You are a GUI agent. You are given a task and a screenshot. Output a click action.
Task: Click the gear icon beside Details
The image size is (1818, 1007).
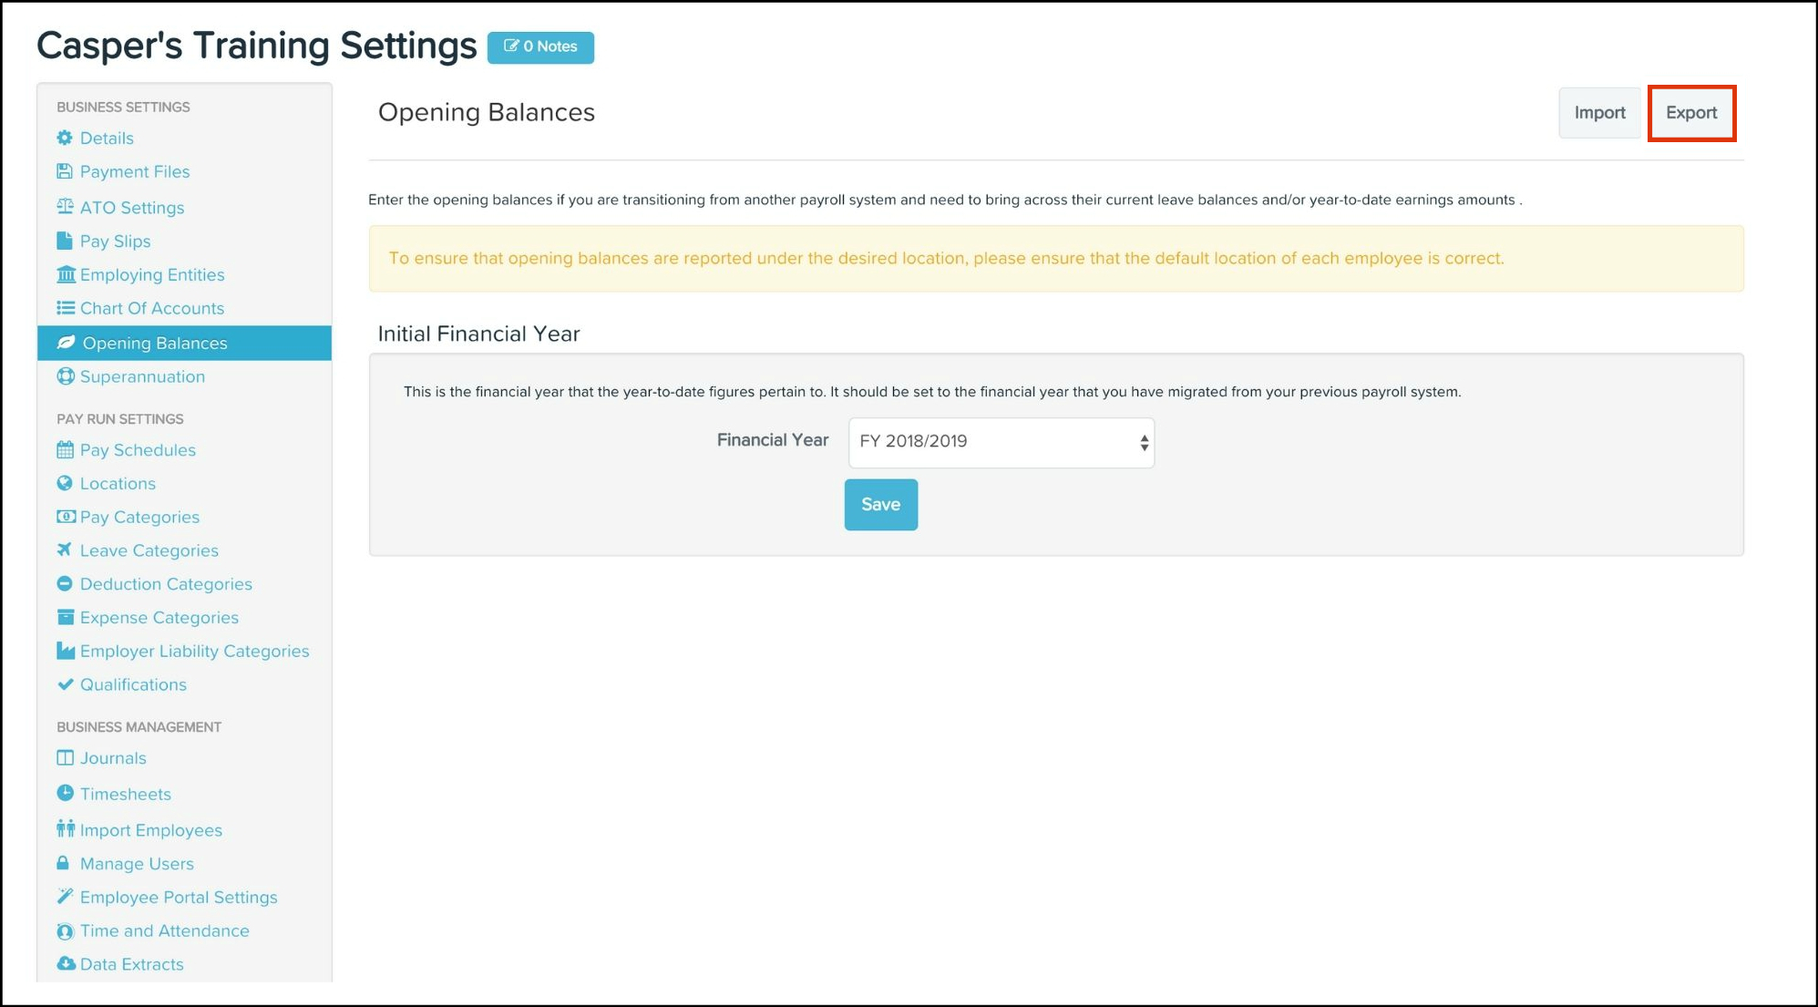click(65, 138)
